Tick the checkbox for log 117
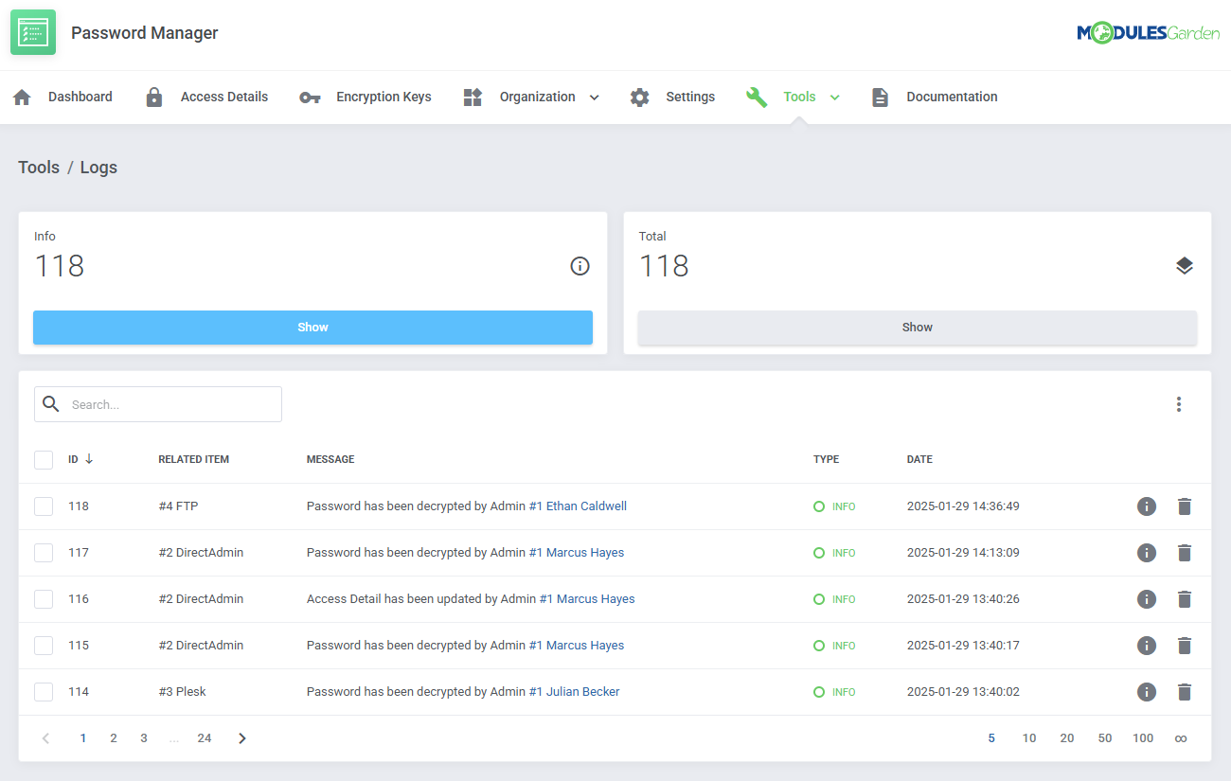 click(44, 553)
